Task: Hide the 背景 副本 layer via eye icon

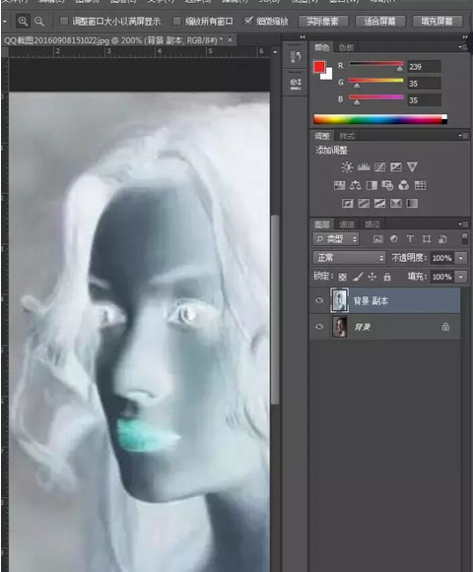Action: (x=319, y=300)
